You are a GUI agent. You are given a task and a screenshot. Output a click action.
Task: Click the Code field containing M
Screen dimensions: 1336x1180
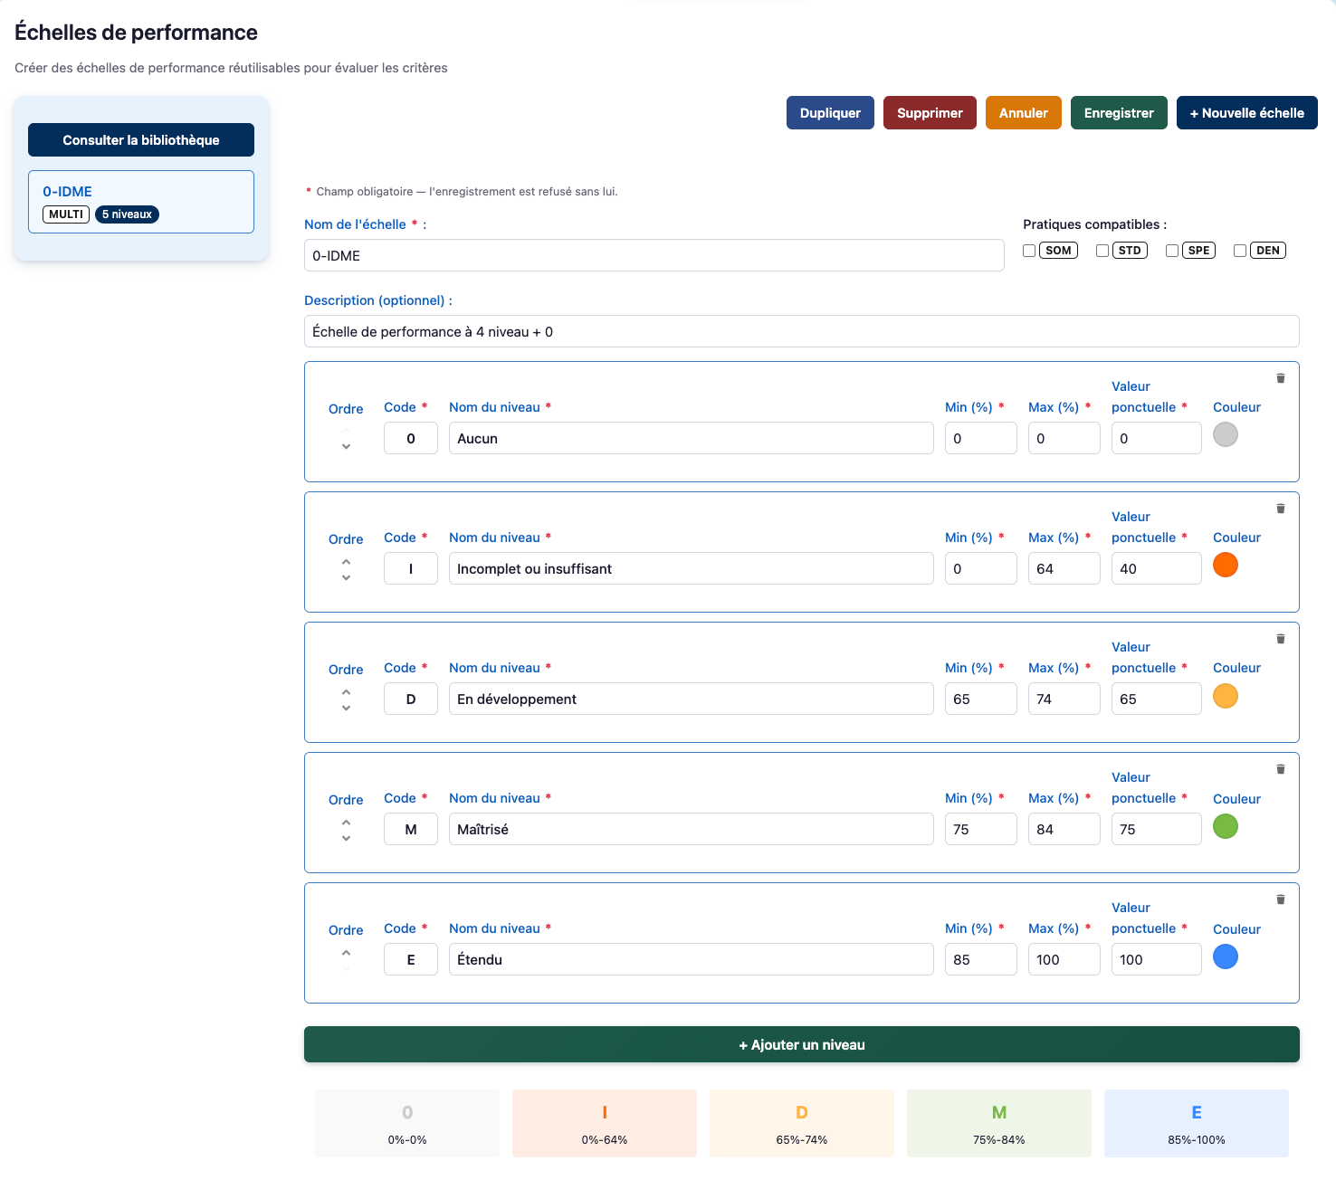[411, 829]
